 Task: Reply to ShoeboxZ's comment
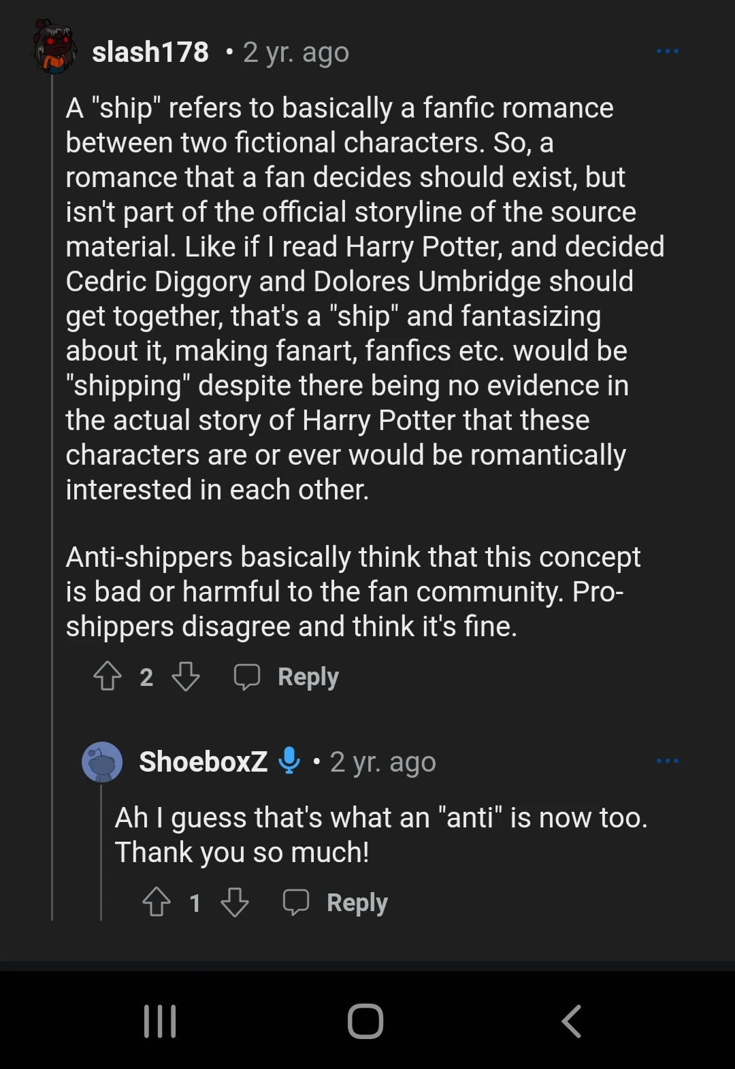(x=356, y=902)
